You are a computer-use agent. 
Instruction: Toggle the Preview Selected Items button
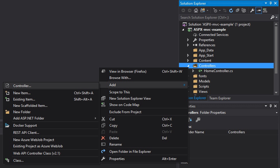258,10
